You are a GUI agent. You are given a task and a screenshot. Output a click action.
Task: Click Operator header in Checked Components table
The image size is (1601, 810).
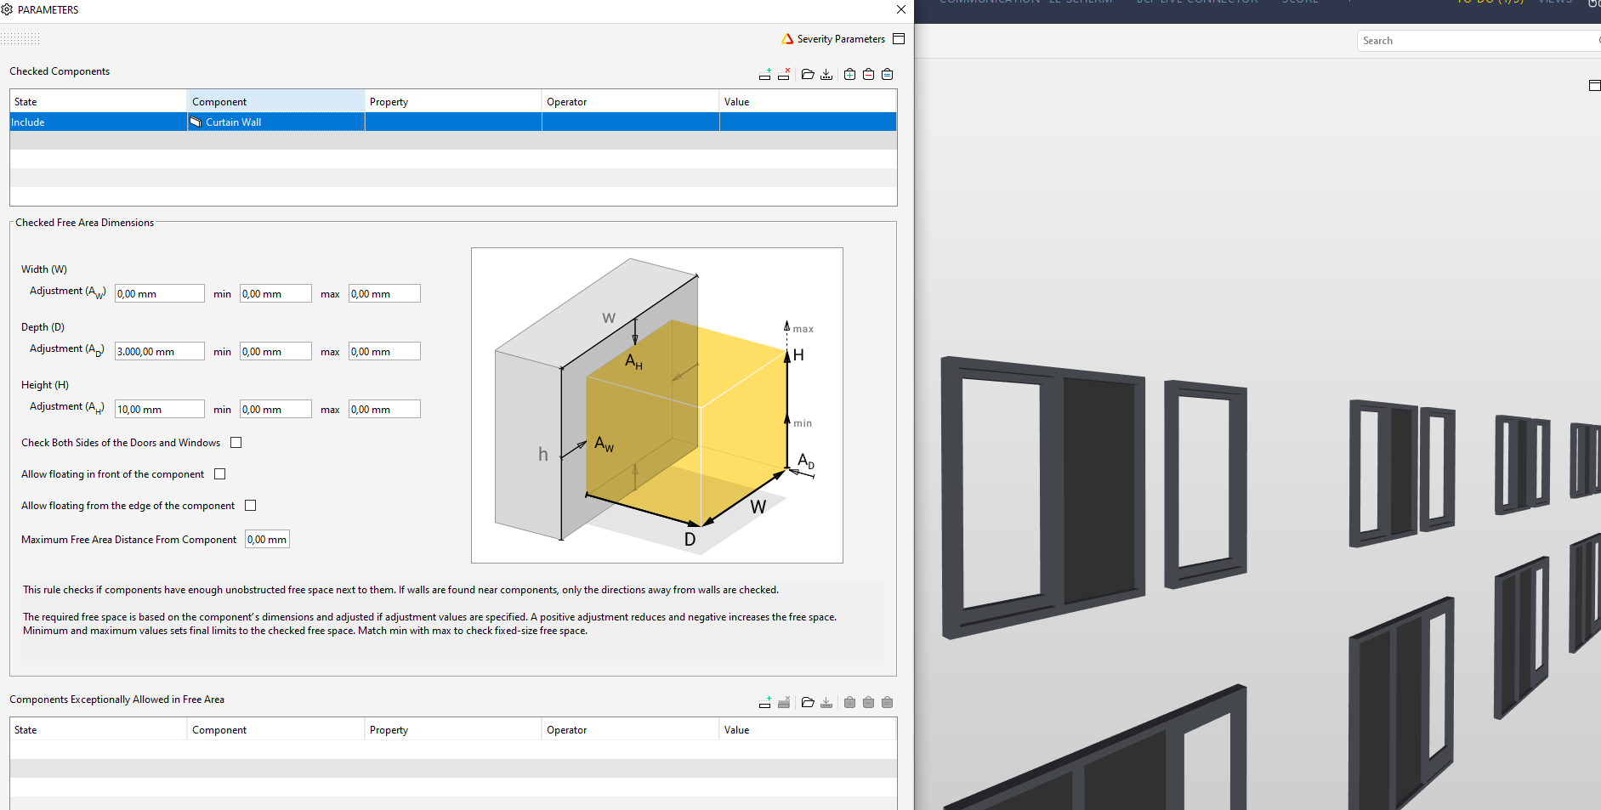point(631,101)
